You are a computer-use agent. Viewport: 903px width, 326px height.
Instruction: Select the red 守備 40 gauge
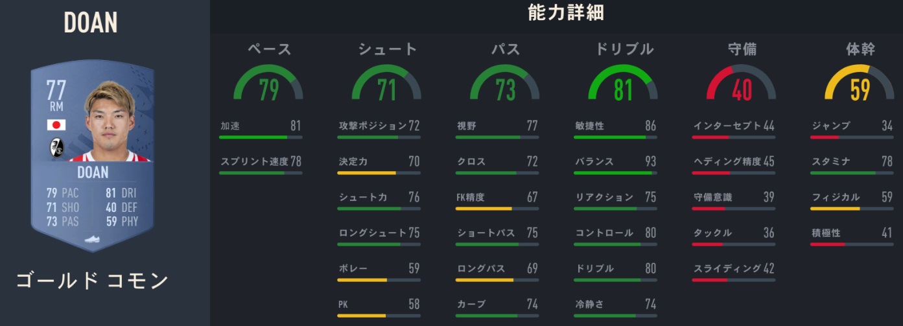point(741,84)
